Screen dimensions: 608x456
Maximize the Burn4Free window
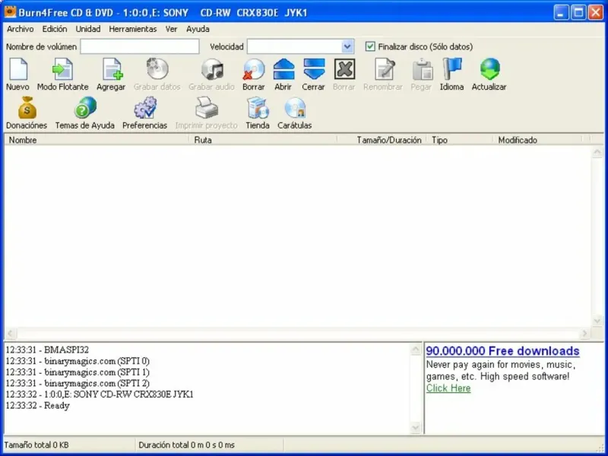pos(578,12)
